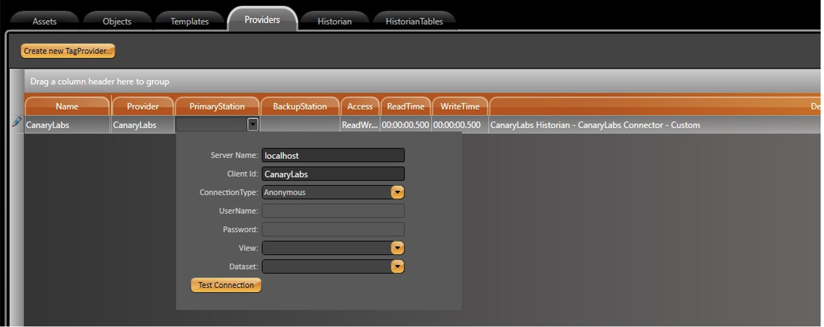Viewport: 824px width, 327px height.
Task: Go to the Templates tab
Action: coord(189,21)
